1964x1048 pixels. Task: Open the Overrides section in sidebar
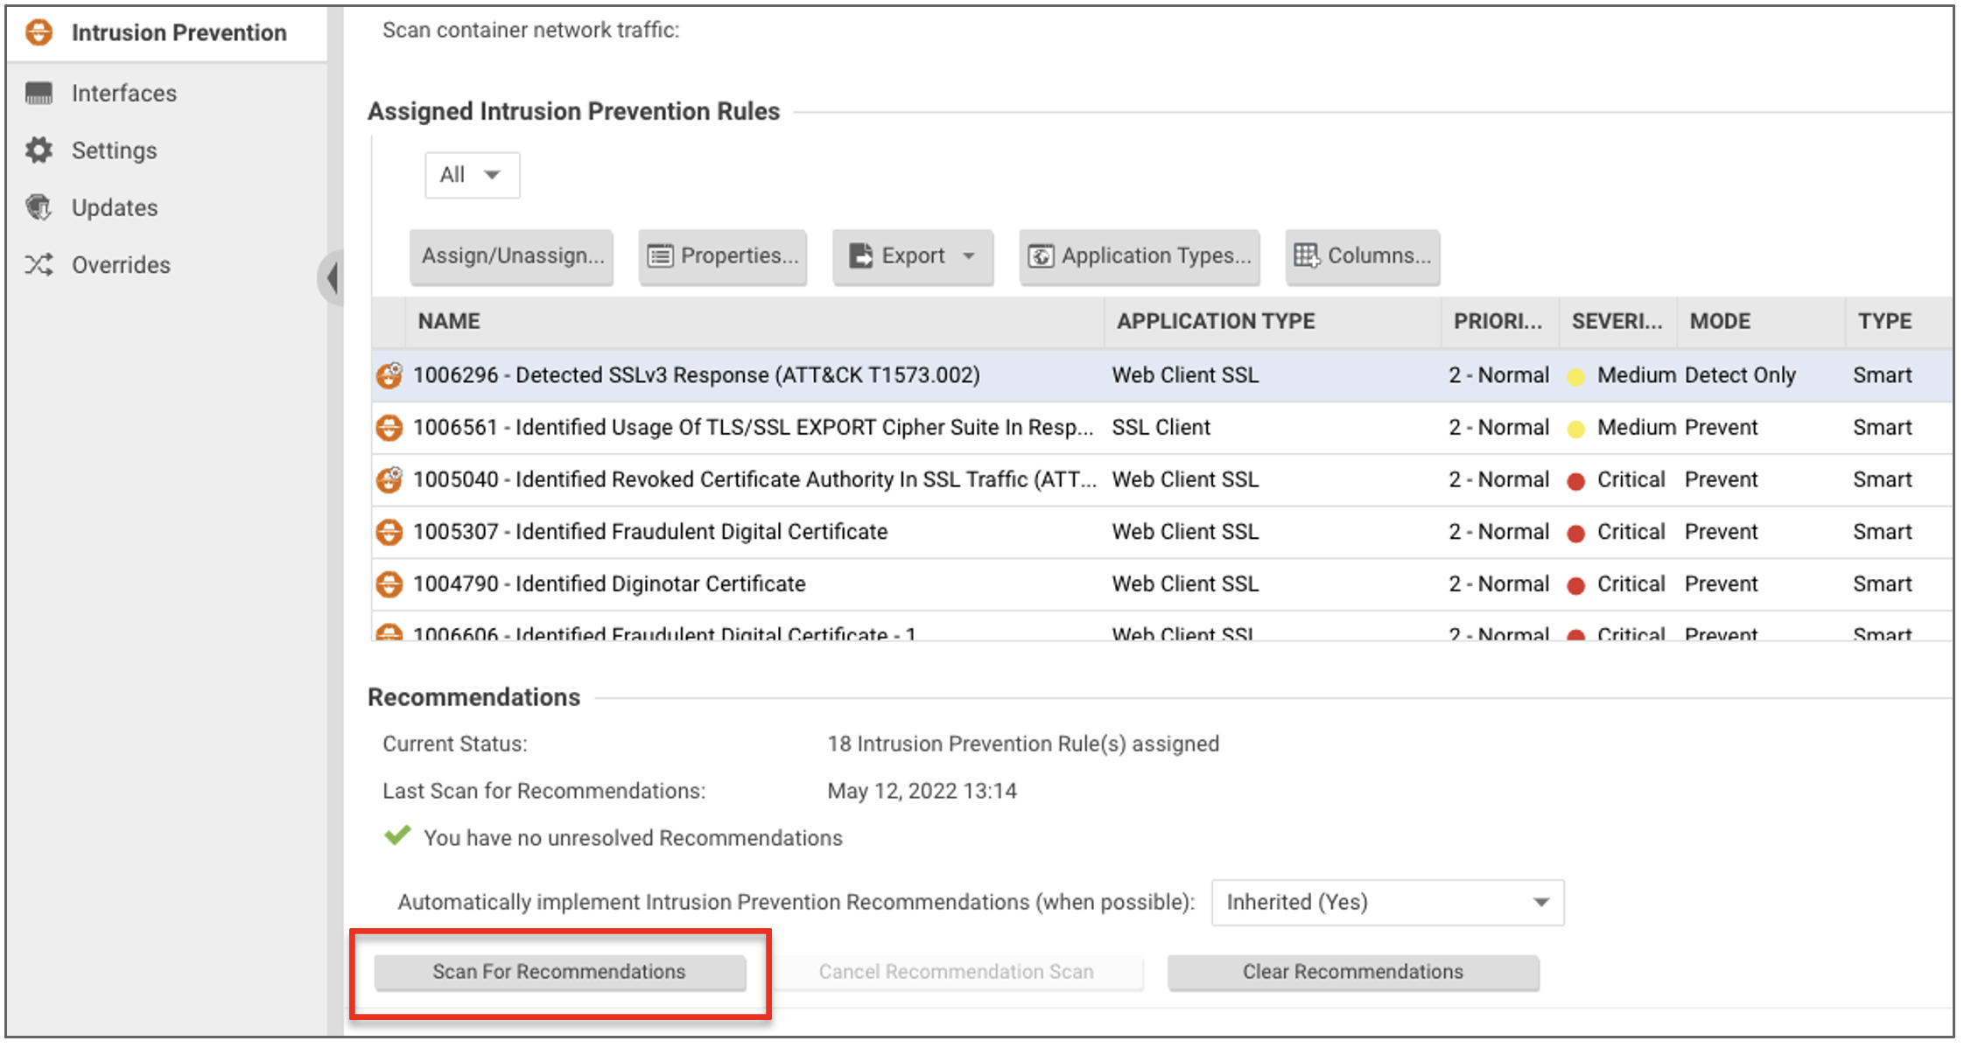click(121, 264)
